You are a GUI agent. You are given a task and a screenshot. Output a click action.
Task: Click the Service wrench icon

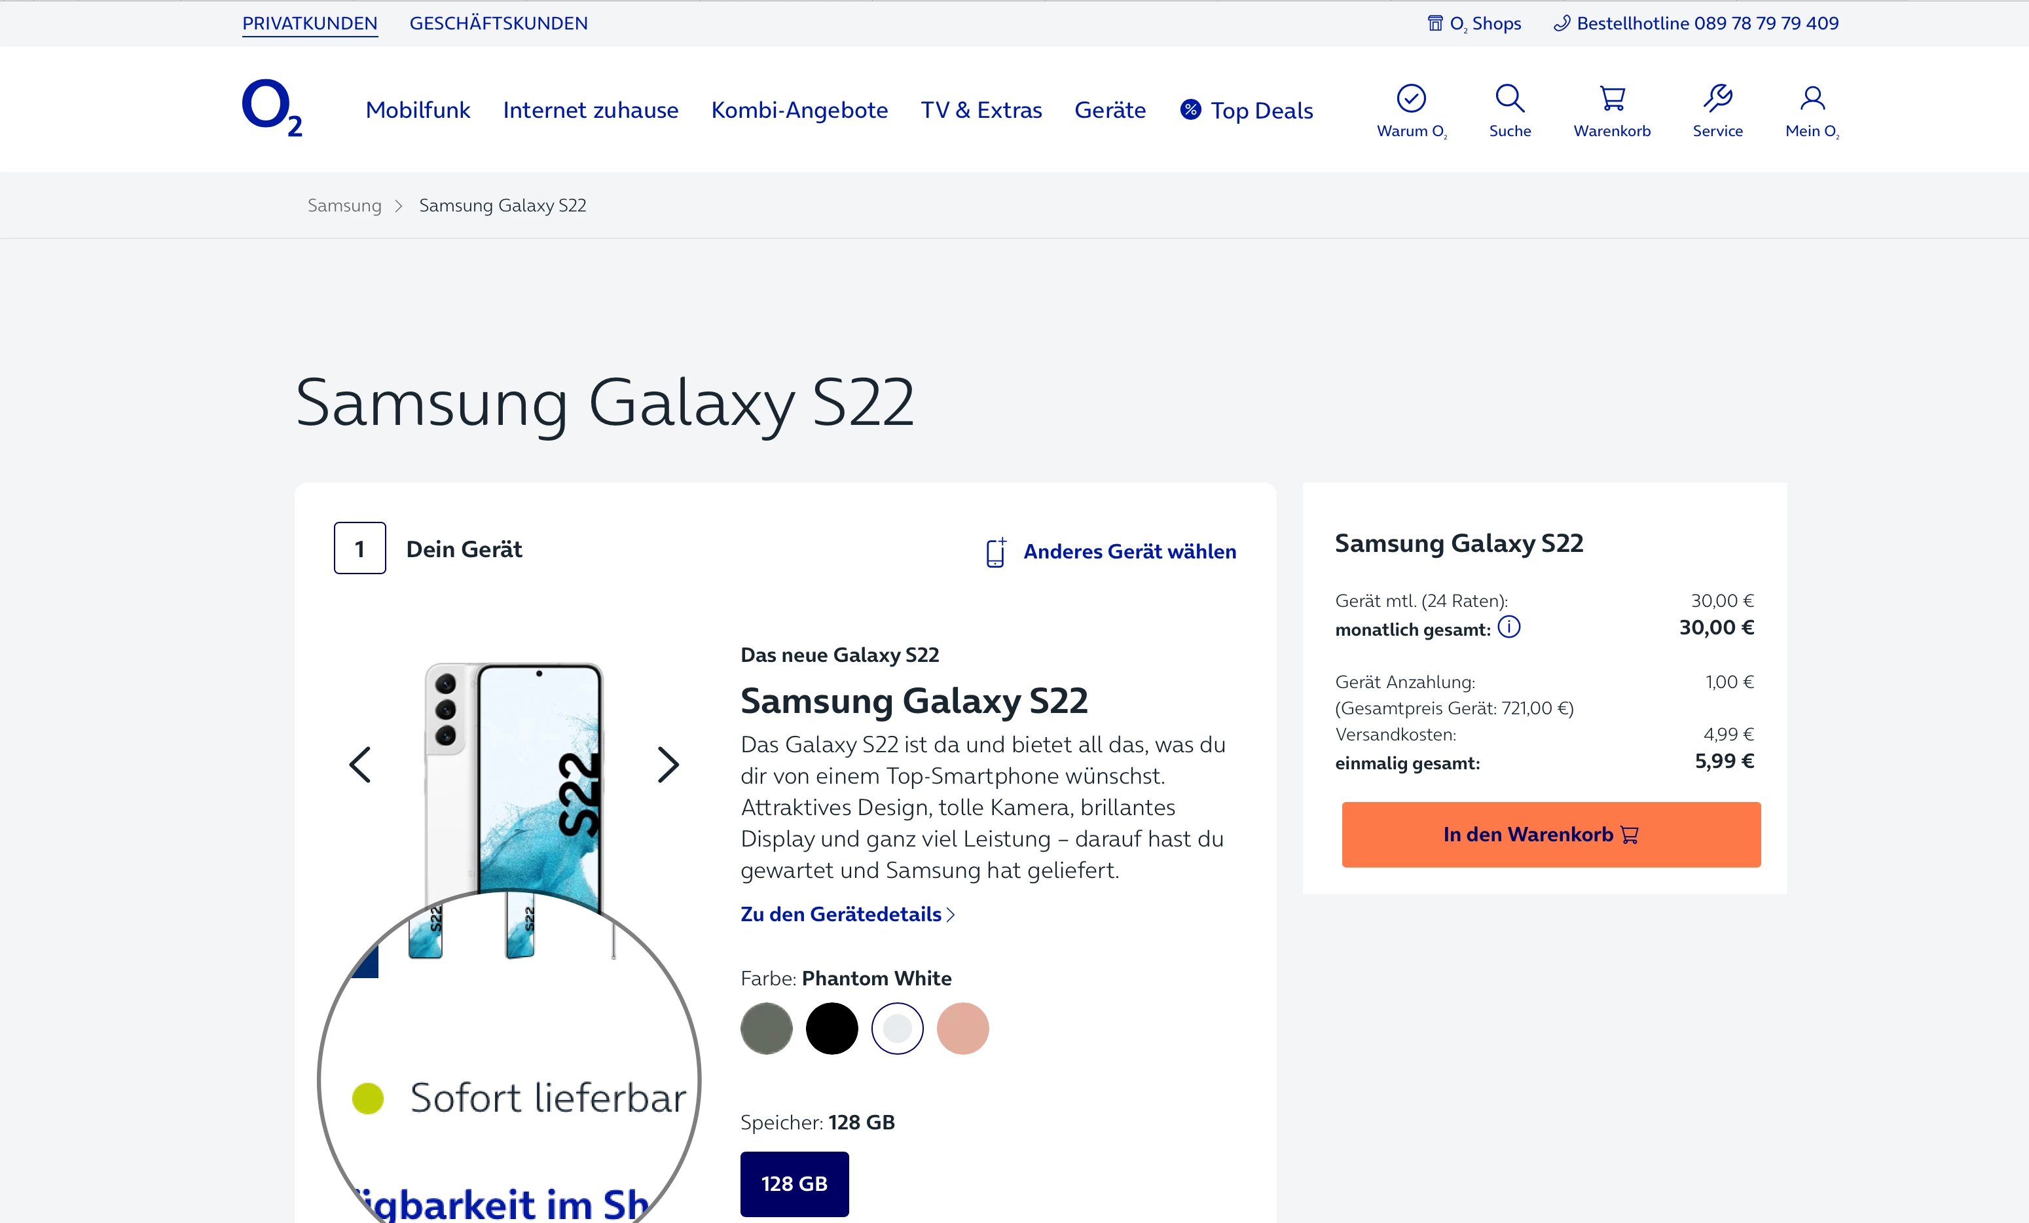[1717, 99]
